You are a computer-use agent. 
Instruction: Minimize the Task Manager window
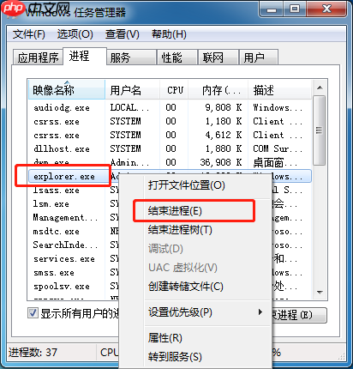click(272, 9)
